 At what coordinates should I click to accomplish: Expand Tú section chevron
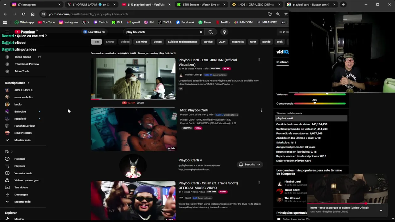pos(12,152)
